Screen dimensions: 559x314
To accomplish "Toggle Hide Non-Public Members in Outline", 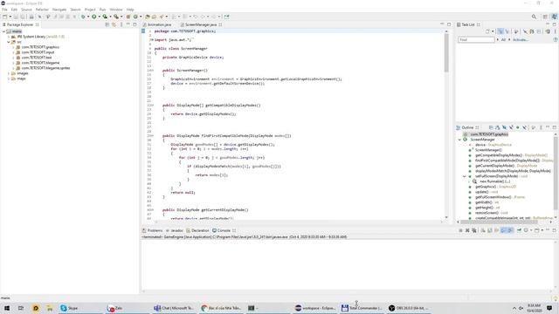I will point(518,127).
